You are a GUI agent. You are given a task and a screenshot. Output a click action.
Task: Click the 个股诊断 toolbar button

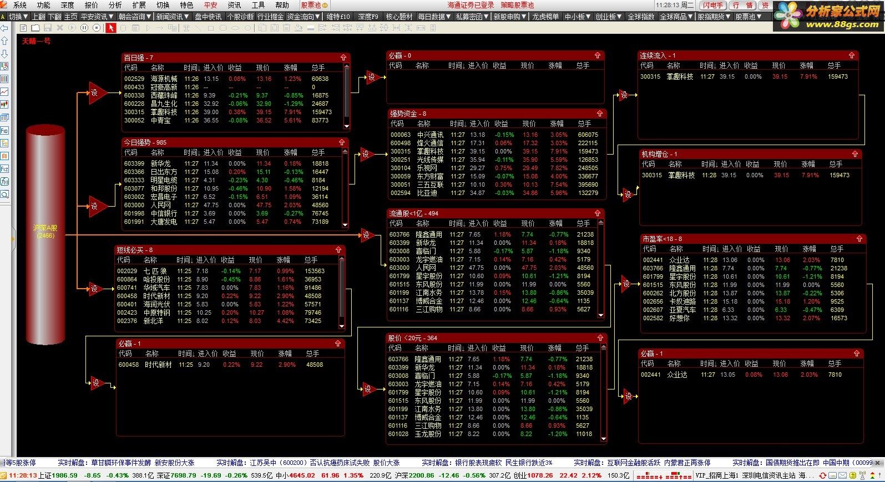pos(241,17)
